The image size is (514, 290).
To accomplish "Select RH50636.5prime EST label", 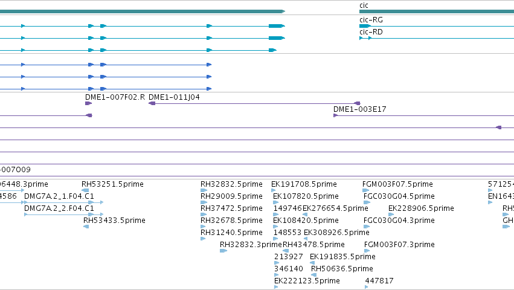I will tap(342, 269).
